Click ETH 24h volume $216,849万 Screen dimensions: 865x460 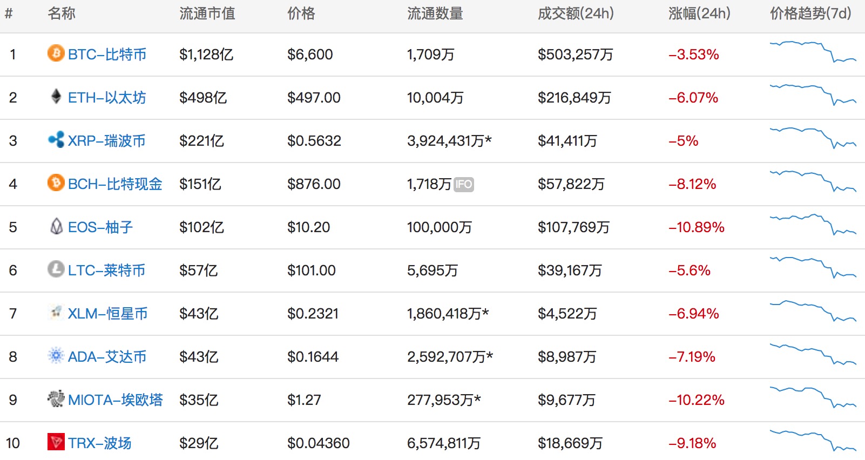click(575, 98)
